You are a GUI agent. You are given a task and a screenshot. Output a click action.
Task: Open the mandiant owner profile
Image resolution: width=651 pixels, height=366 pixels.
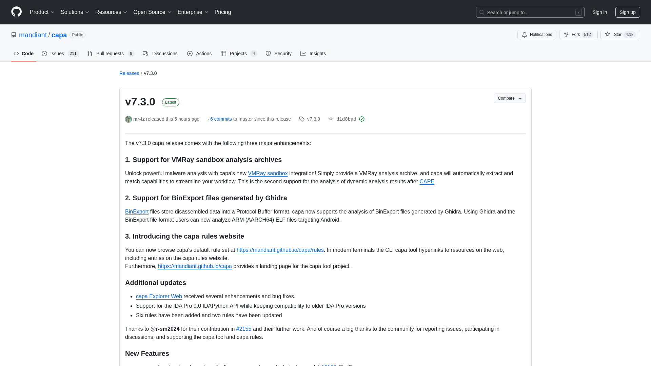[33, 35]
